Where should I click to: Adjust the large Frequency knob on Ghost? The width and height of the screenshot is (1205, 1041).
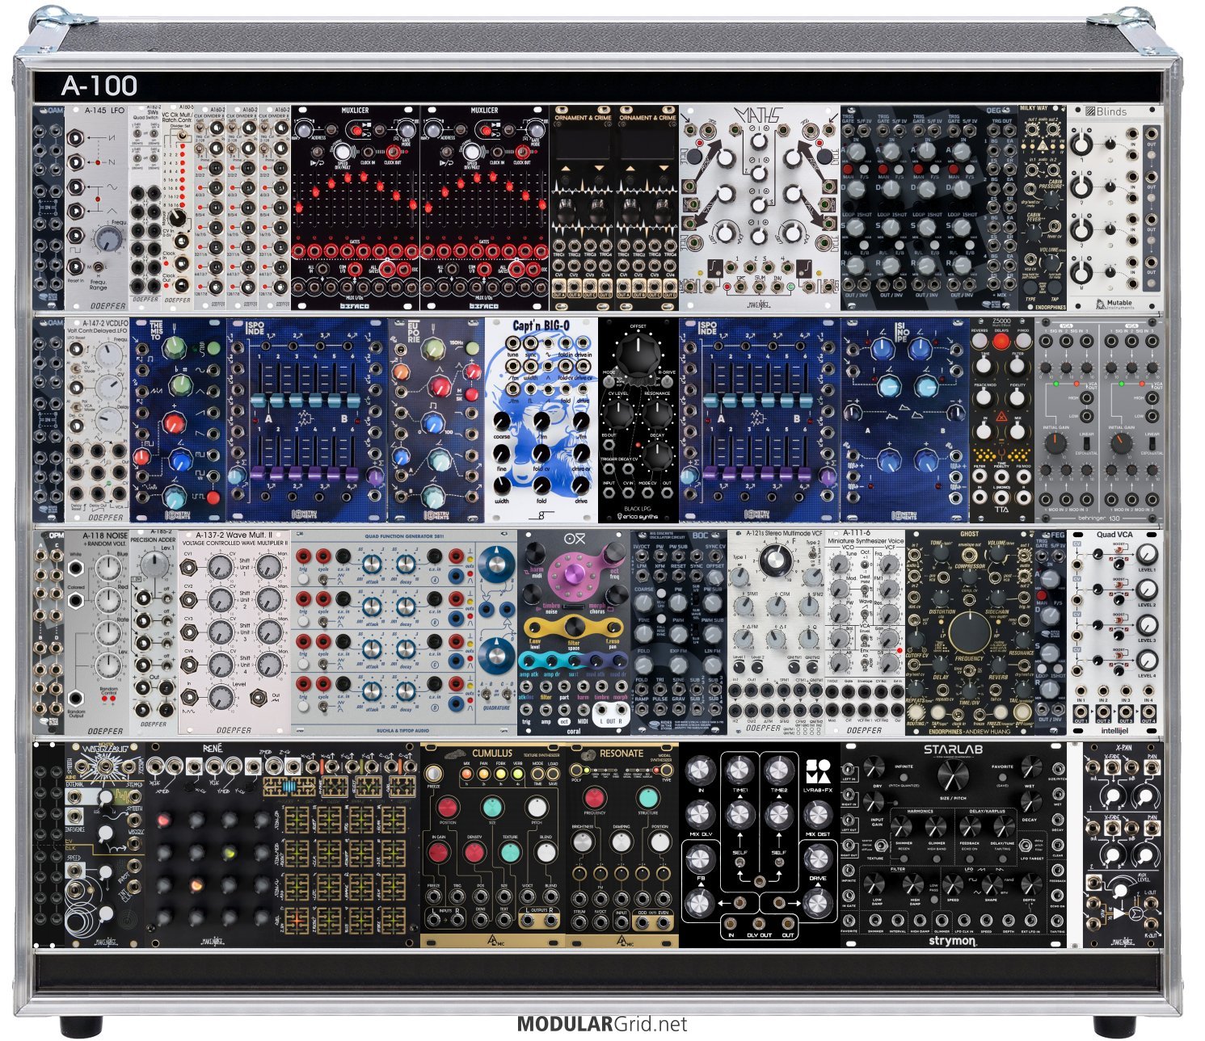(x=970, y=632)
